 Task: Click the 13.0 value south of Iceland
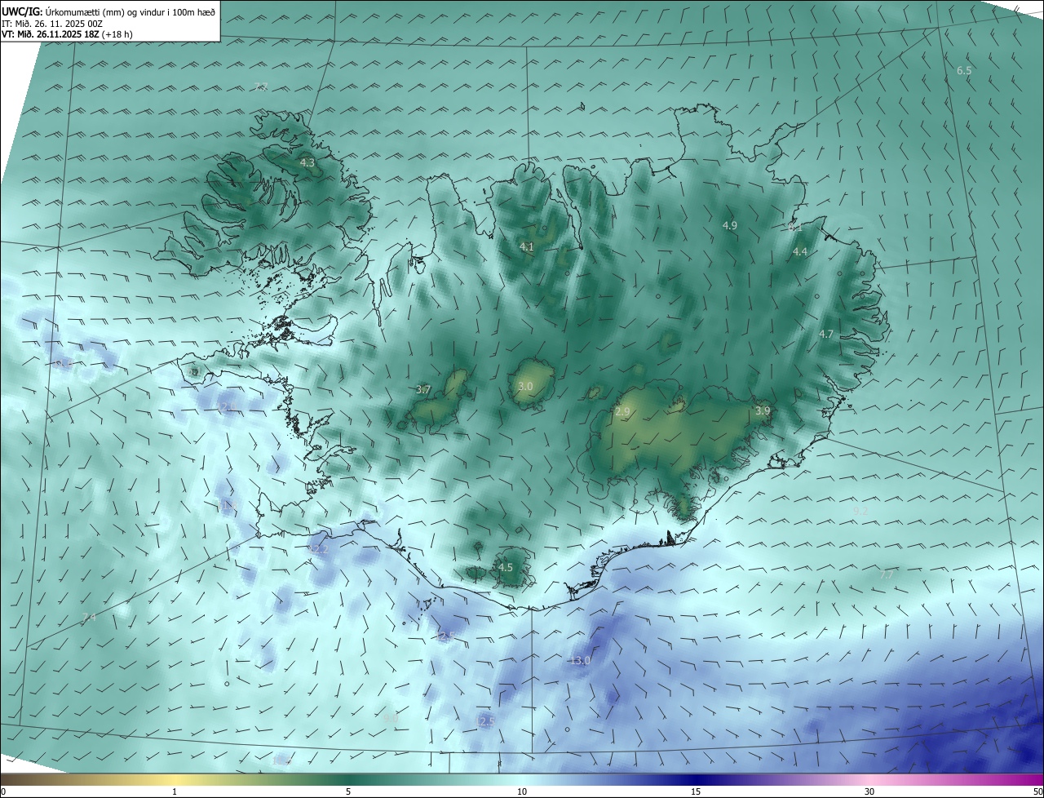point(580,661)
